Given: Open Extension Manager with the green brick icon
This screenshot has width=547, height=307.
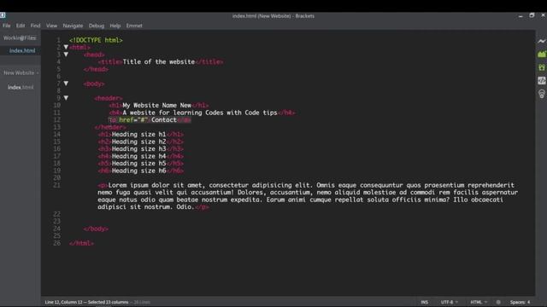Looking at the screenshot, I should [541, 54].
